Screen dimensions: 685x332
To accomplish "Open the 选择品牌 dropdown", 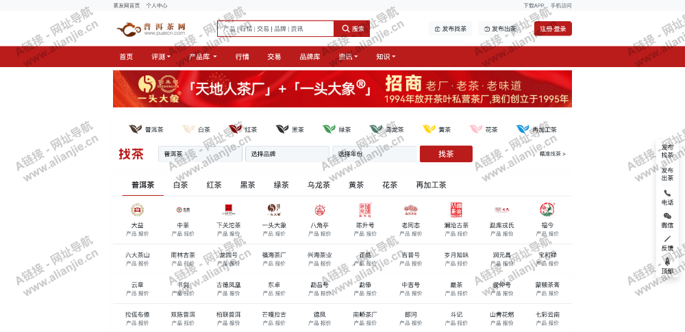I will pyautogui.click(x=287, y=154).
